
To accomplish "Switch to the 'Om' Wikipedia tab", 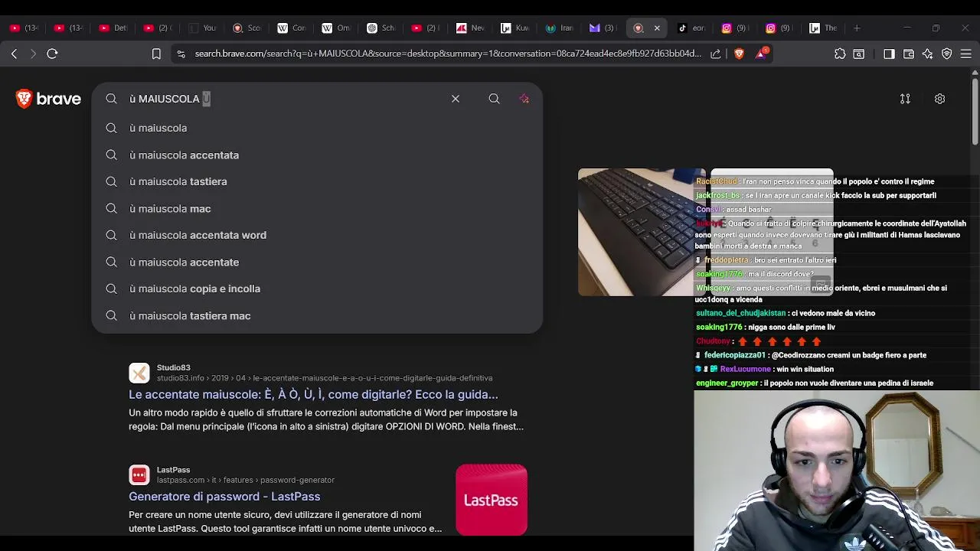I will tap(335, 28).
